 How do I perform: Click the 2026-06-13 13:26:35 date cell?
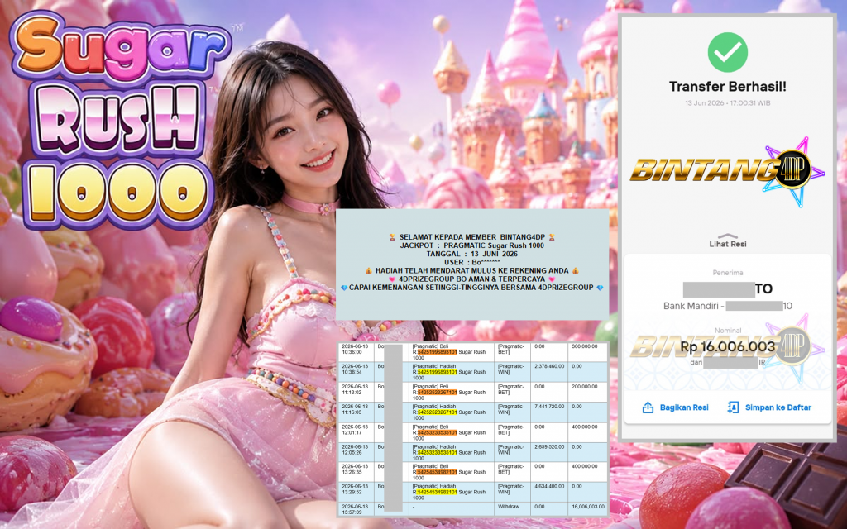(357, 472)
